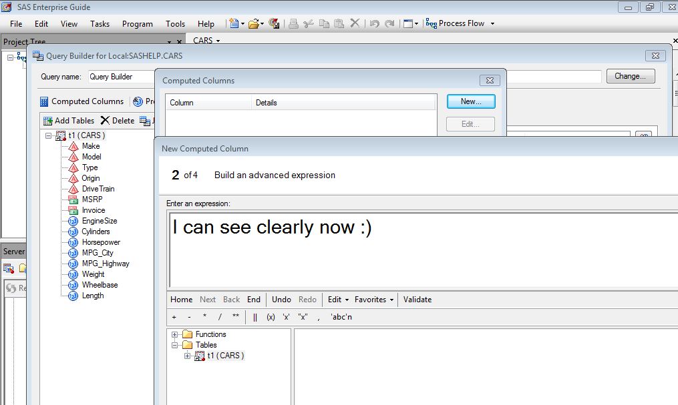Screen dimensions: 678x405
Task: Expand the Functions folder
Action: coord(175,334)
